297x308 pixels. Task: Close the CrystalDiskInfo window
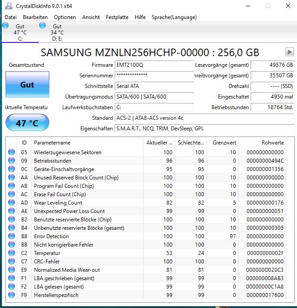point(288,6)
